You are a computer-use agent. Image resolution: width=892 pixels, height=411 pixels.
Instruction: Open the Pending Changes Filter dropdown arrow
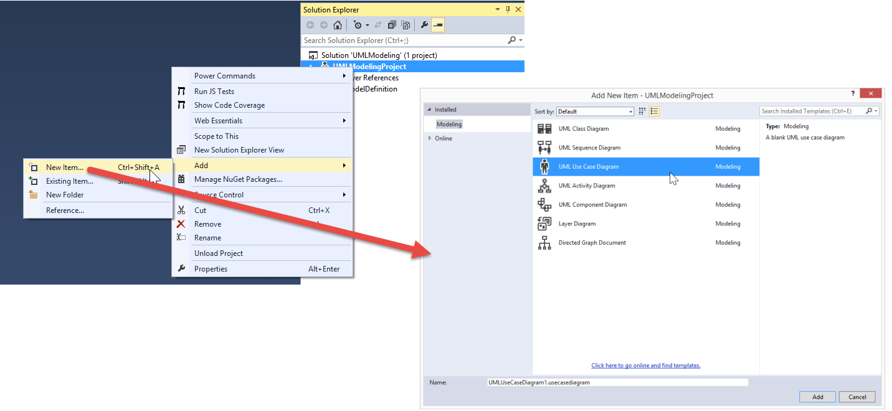pyautogui.click(x=368, y=26)
